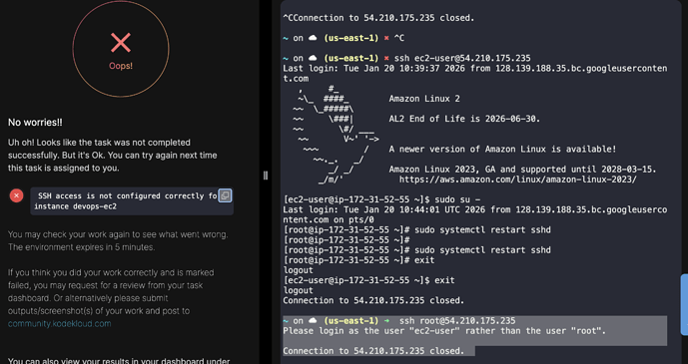Open the community.kodekloud.com link
The image size is (688, 364).
pyautogui.click(x=59, y=324)
